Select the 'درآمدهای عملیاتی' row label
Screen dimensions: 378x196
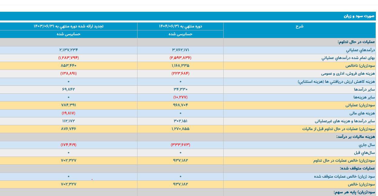coord(360,50)
